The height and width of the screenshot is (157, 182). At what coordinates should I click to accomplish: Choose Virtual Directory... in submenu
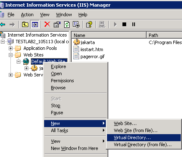pos(144,137)
